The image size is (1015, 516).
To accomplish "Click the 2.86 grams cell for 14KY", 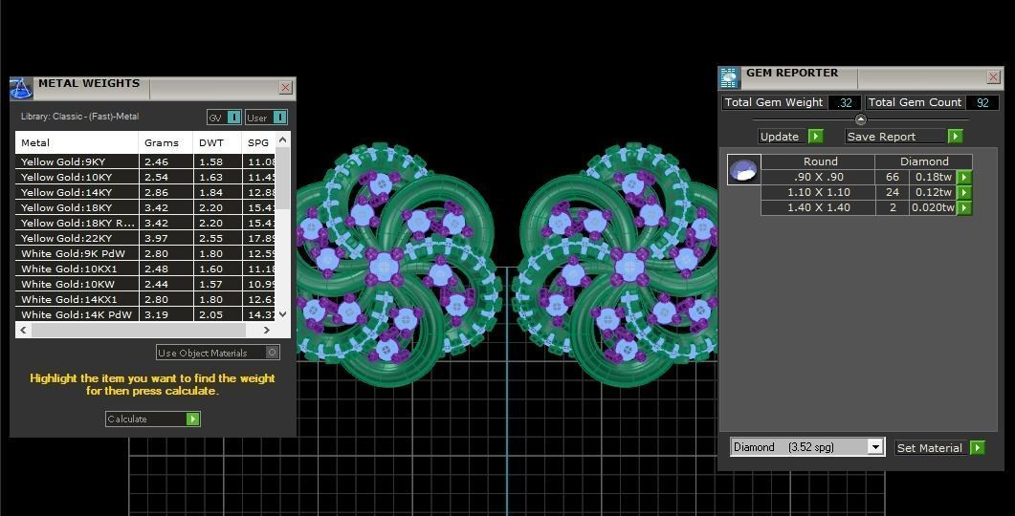I will (165, 192).
